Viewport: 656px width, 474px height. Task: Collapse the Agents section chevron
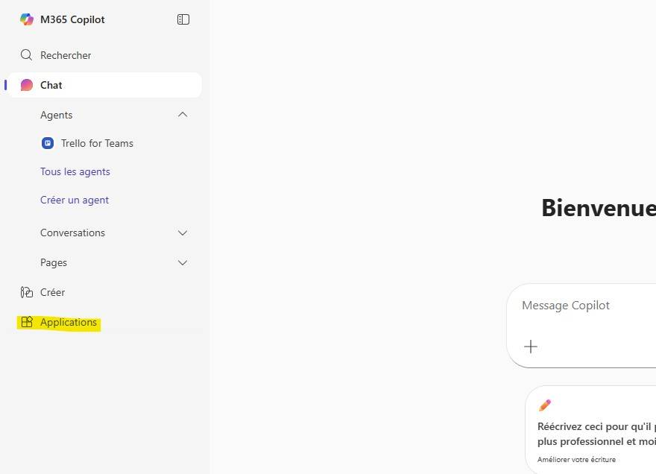[x=183, y=115]
